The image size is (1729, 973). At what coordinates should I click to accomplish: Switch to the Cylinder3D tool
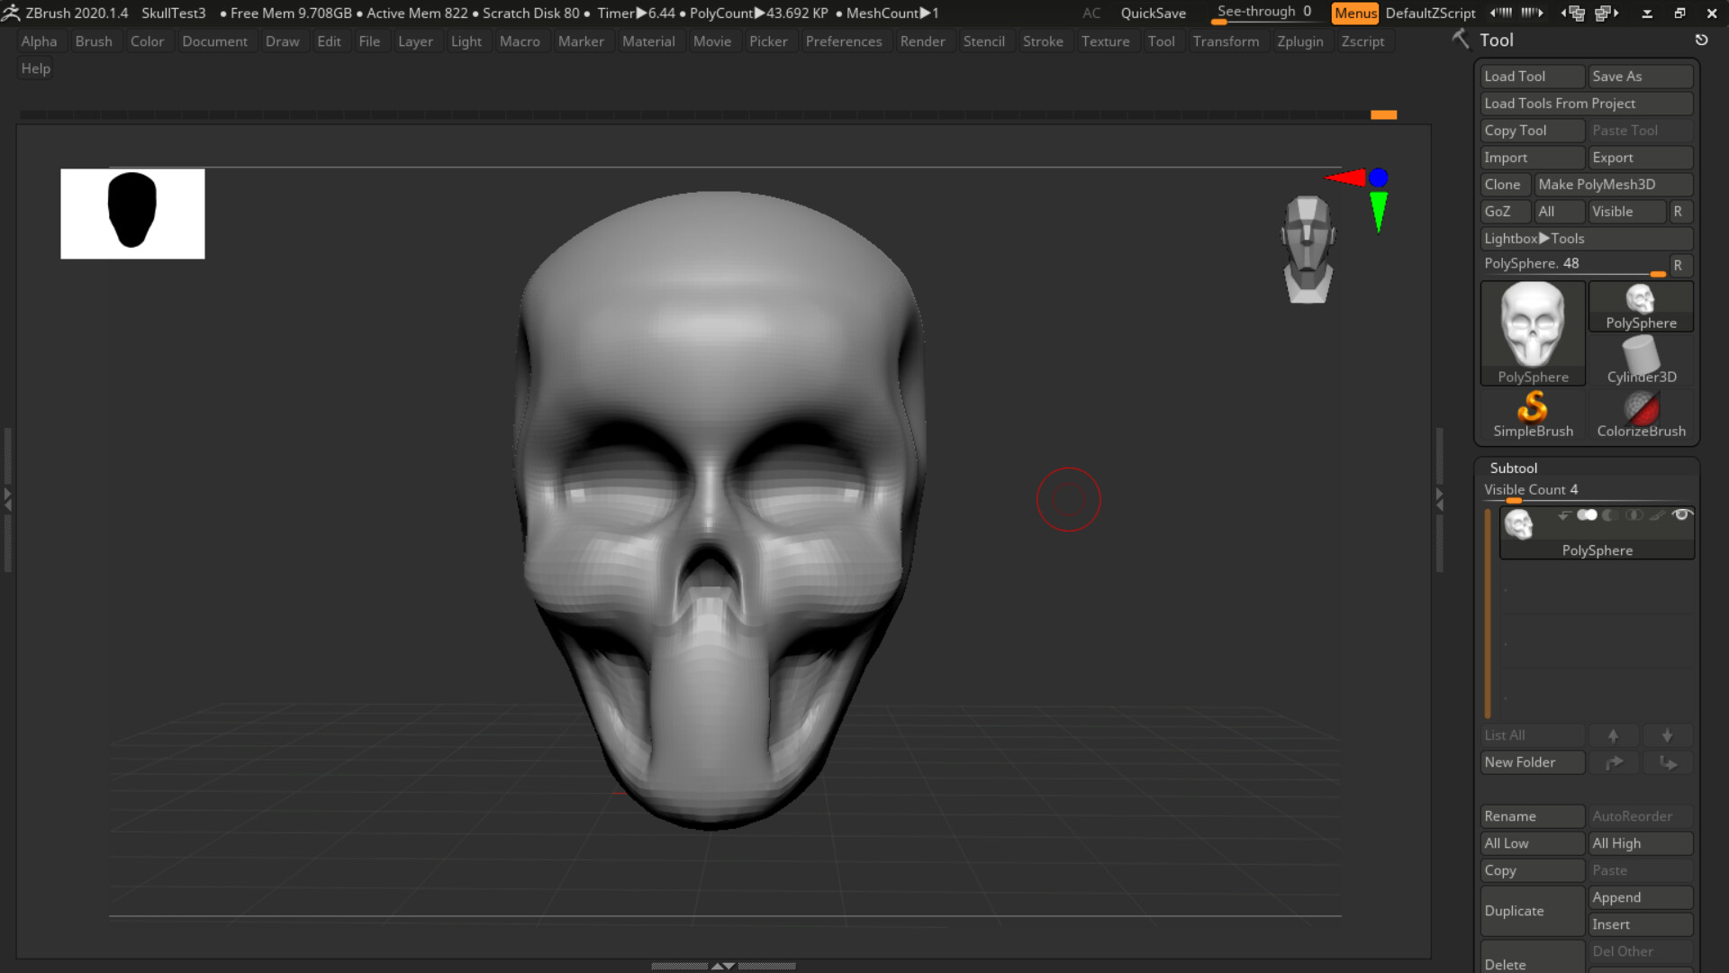(1641, 359)
